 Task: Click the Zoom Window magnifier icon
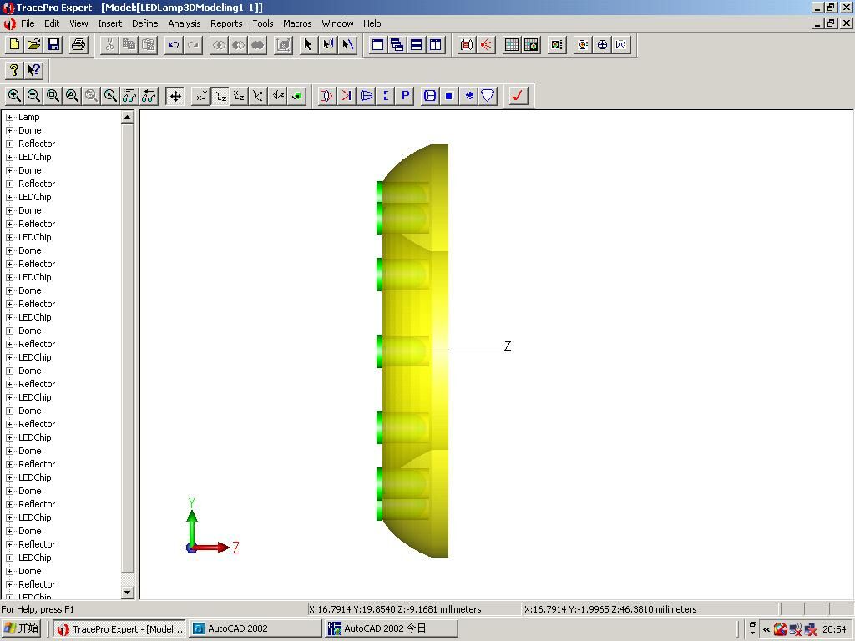point(53,96)
